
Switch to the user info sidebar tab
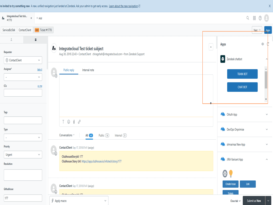coord(11,40)
